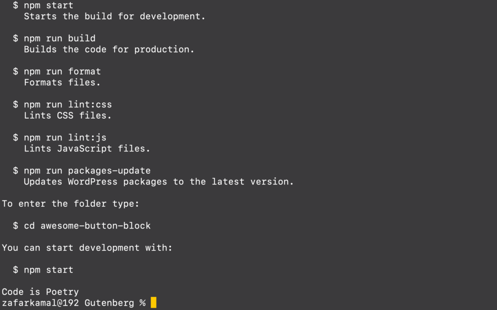This screenshot has width=497, height=310.
Task: Click the zafarkamal@192 Gutenberg prompt text
Action: pyautogui.click(x=74, y=303)
